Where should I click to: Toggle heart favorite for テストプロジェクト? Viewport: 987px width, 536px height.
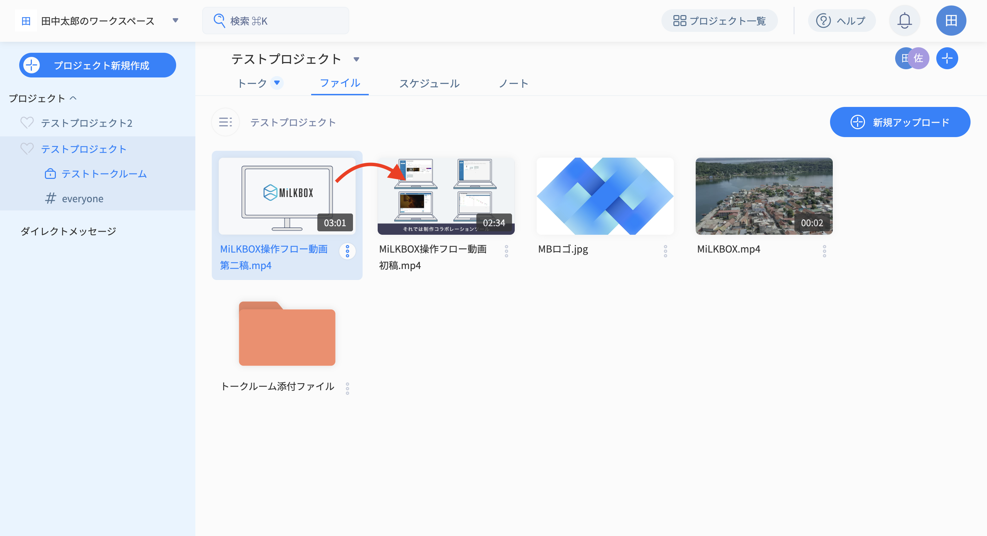27,149
